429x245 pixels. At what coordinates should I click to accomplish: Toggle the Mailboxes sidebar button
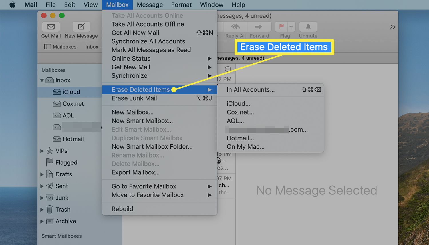point(60,47)
